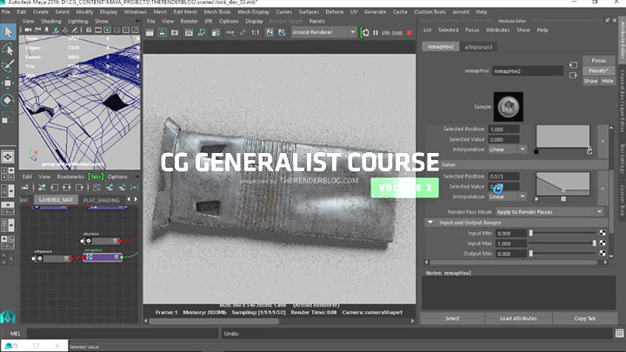Click Render View render region icon
This screenshot has height=352, width=626.
(162, 33)
